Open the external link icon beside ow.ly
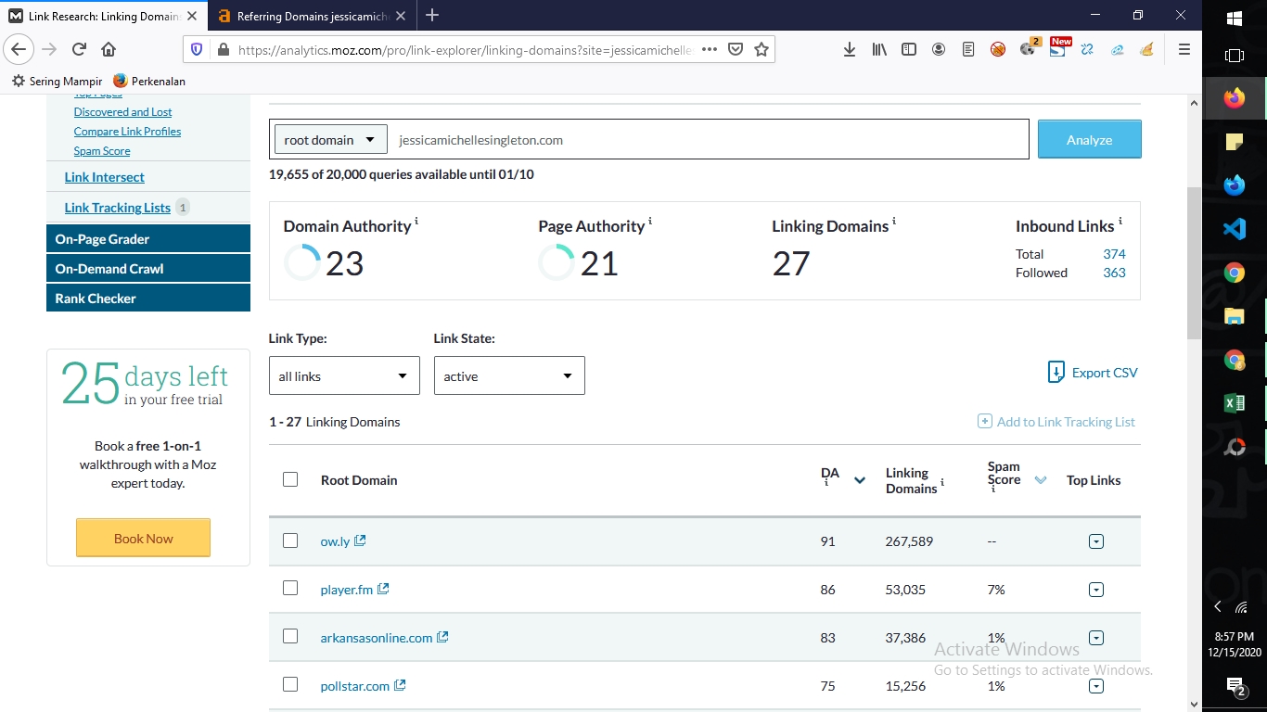 360,540
